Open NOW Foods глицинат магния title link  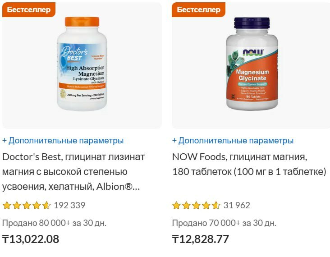click(249, 164)
